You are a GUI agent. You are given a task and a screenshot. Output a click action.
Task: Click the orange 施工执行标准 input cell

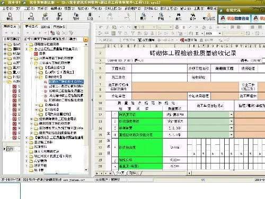click(x=185, y=86)
